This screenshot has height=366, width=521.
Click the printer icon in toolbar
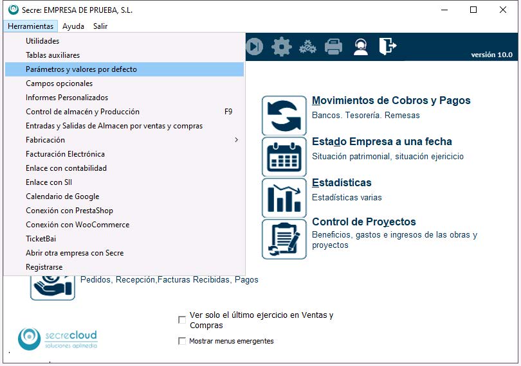(x=333, y=47)
